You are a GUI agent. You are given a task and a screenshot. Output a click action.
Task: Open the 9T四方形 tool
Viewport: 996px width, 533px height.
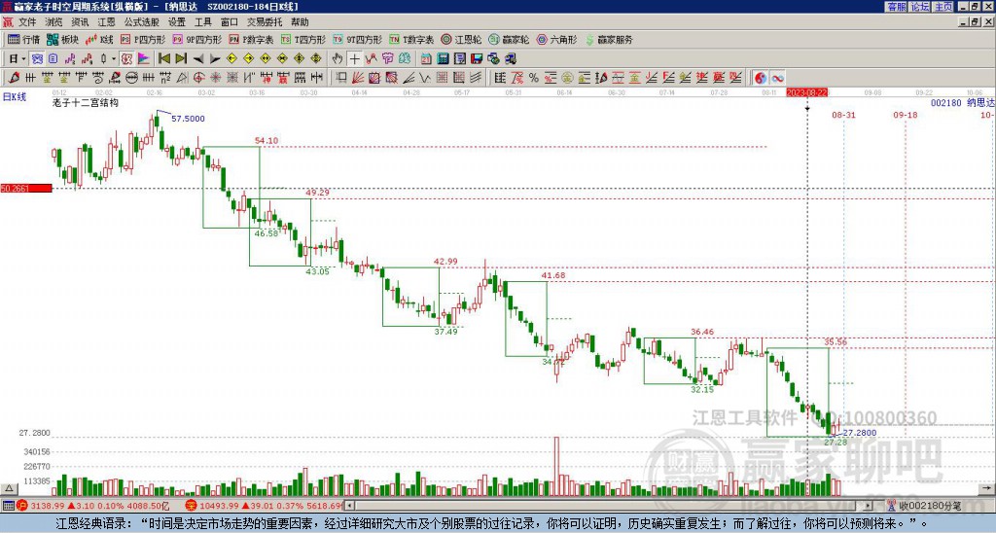tap(358, 39)
